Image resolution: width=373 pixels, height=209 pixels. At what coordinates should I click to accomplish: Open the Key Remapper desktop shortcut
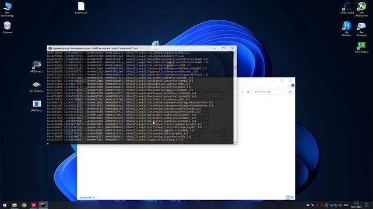click(361, 29)
